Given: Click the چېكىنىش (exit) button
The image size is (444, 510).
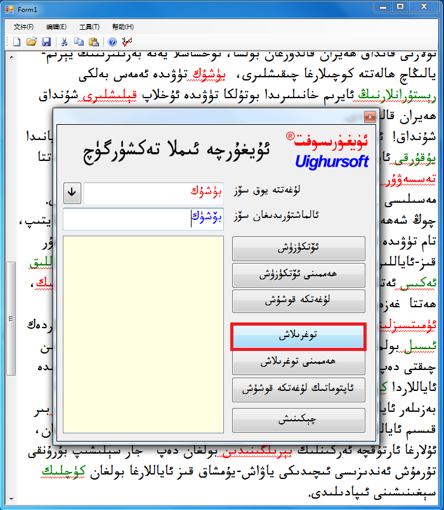Looking at the screenshot, I should coord(299,420).
